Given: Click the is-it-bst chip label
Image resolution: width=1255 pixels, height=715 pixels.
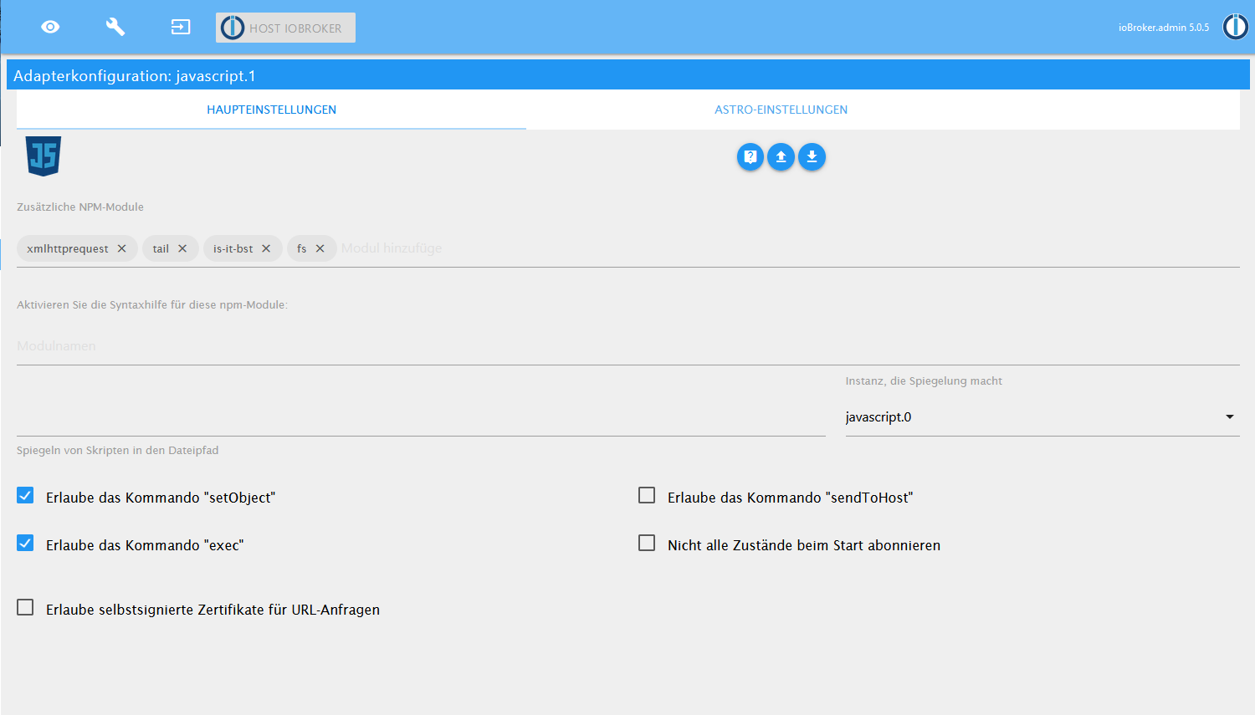Looking at the screenshot, I should (233, 248).
